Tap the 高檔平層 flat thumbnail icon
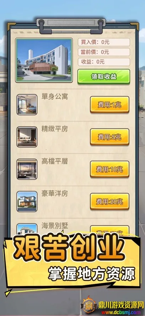 click(27, 169)
